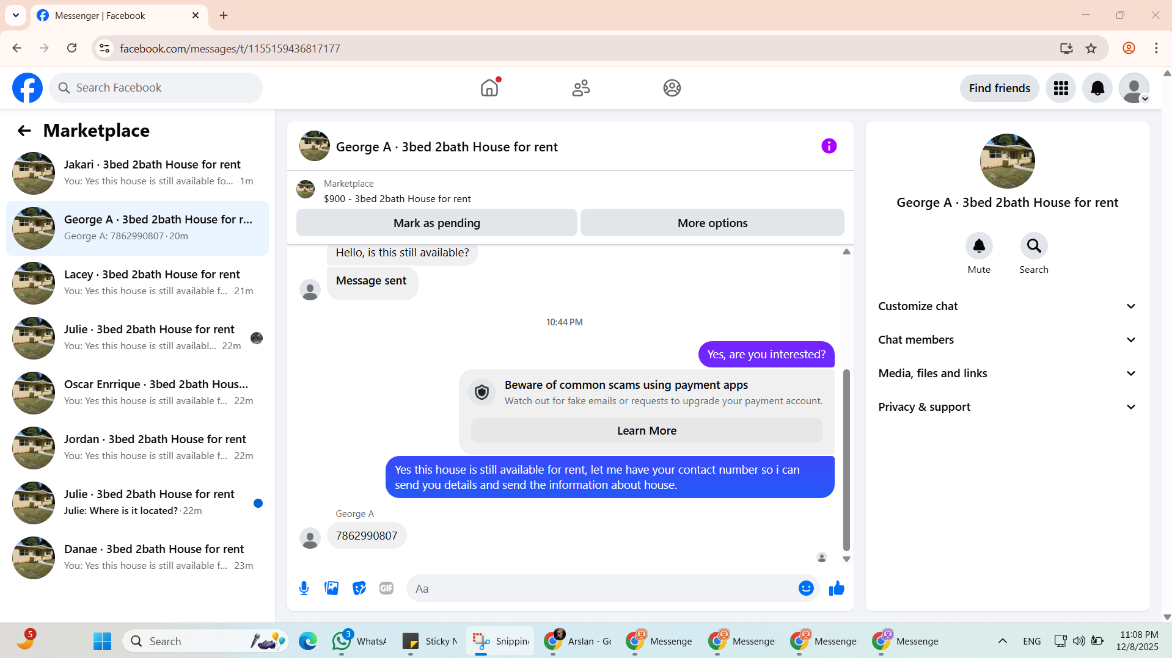Search in conversation with magnifier icon
The height and width of the screenshot is (658, 1172).
(x=1034, y=246)
